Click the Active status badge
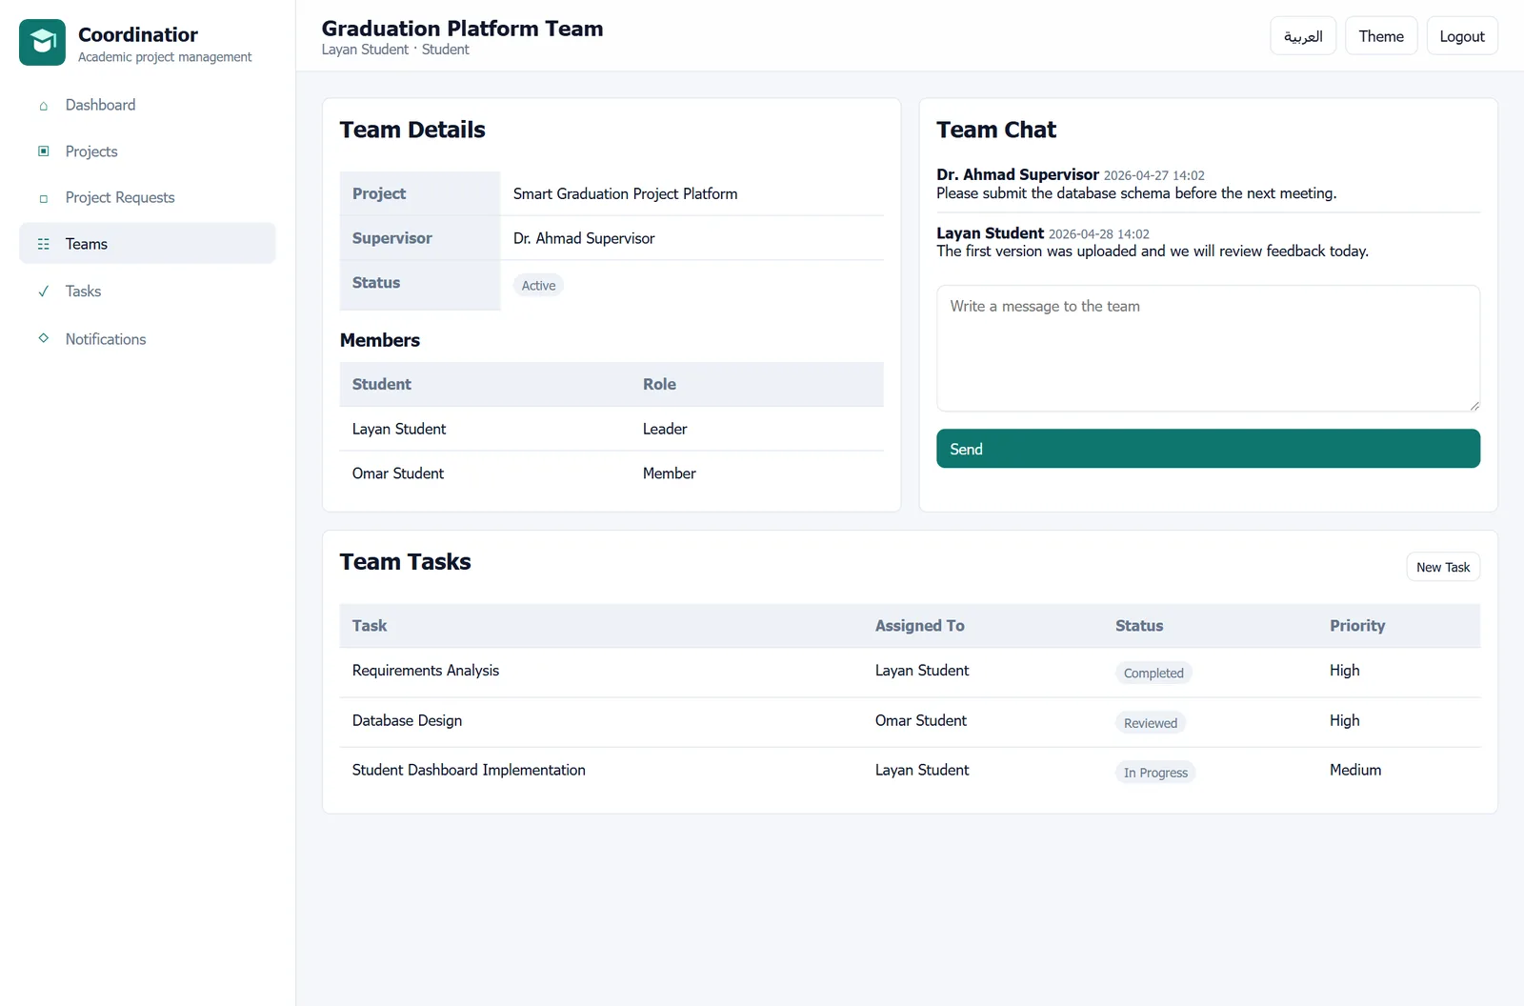The width and height of the screenshot is (1524, 1006). 538,285
